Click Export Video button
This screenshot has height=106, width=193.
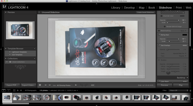click(x=28, y=85)
